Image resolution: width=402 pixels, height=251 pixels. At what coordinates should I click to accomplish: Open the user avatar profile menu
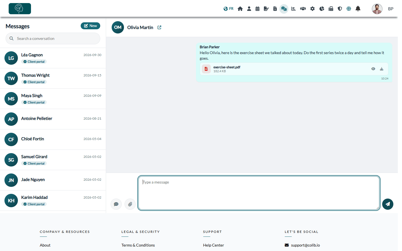(x=377, y=9)
